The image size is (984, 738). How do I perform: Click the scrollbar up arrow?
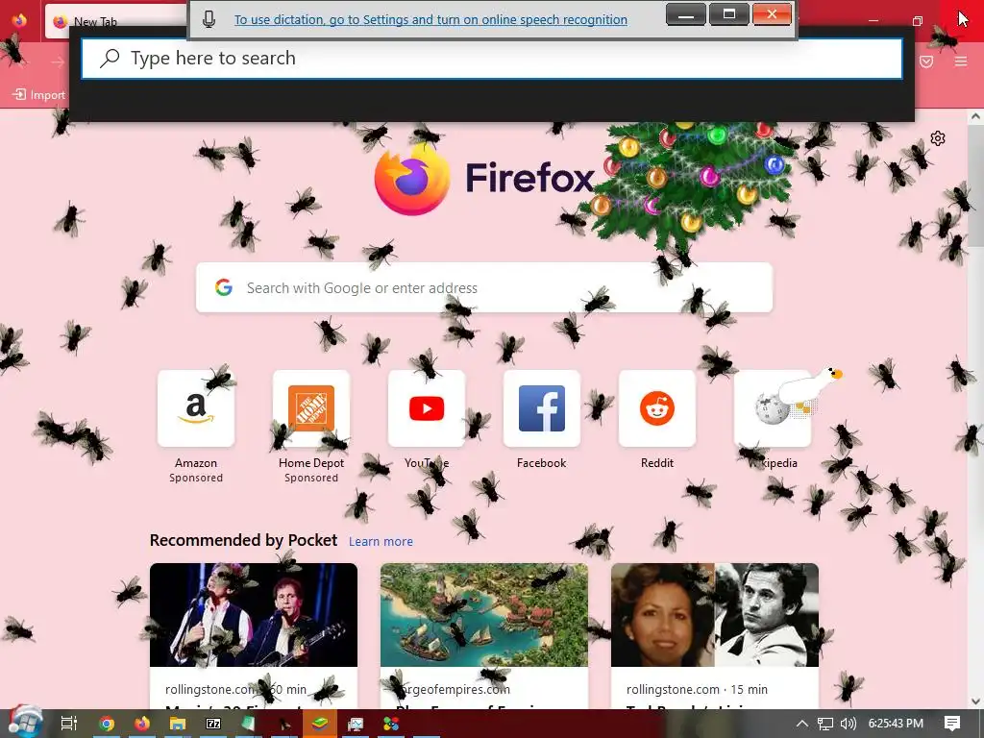click(x=975, y=116)
